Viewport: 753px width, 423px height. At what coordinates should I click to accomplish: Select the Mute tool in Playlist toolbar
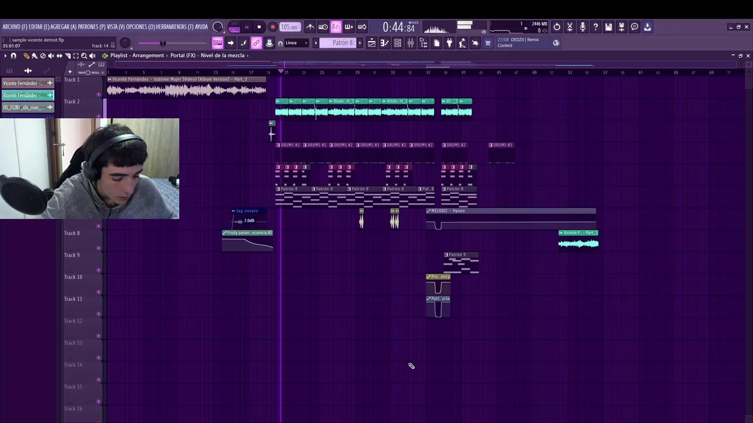(x=51, y=56)
